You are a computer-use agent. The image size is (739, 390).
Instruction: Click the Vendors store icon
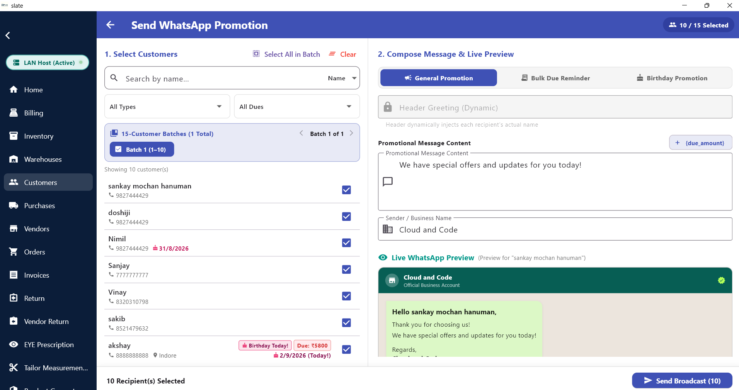pos(14,229)
